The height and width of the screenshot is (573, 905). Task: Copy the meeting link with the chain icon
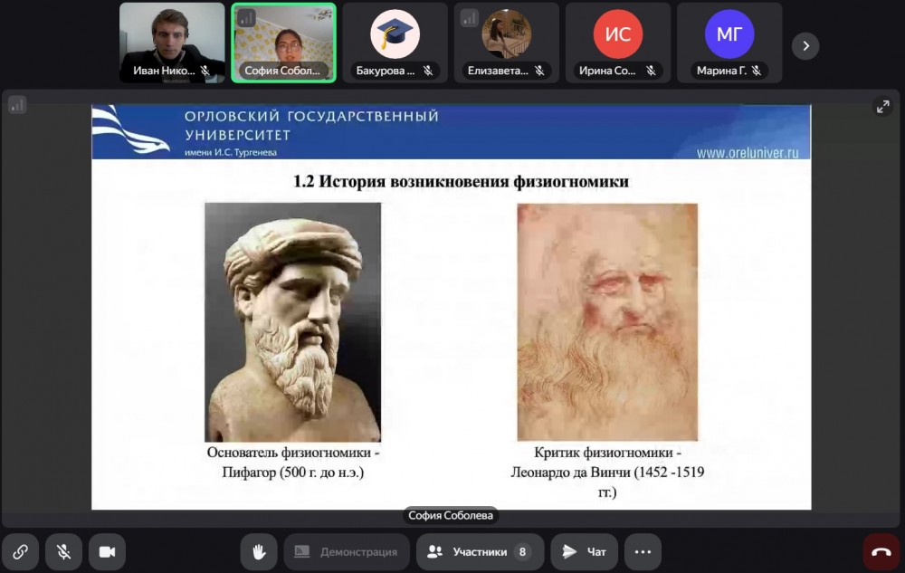click(x=20, y=551)
